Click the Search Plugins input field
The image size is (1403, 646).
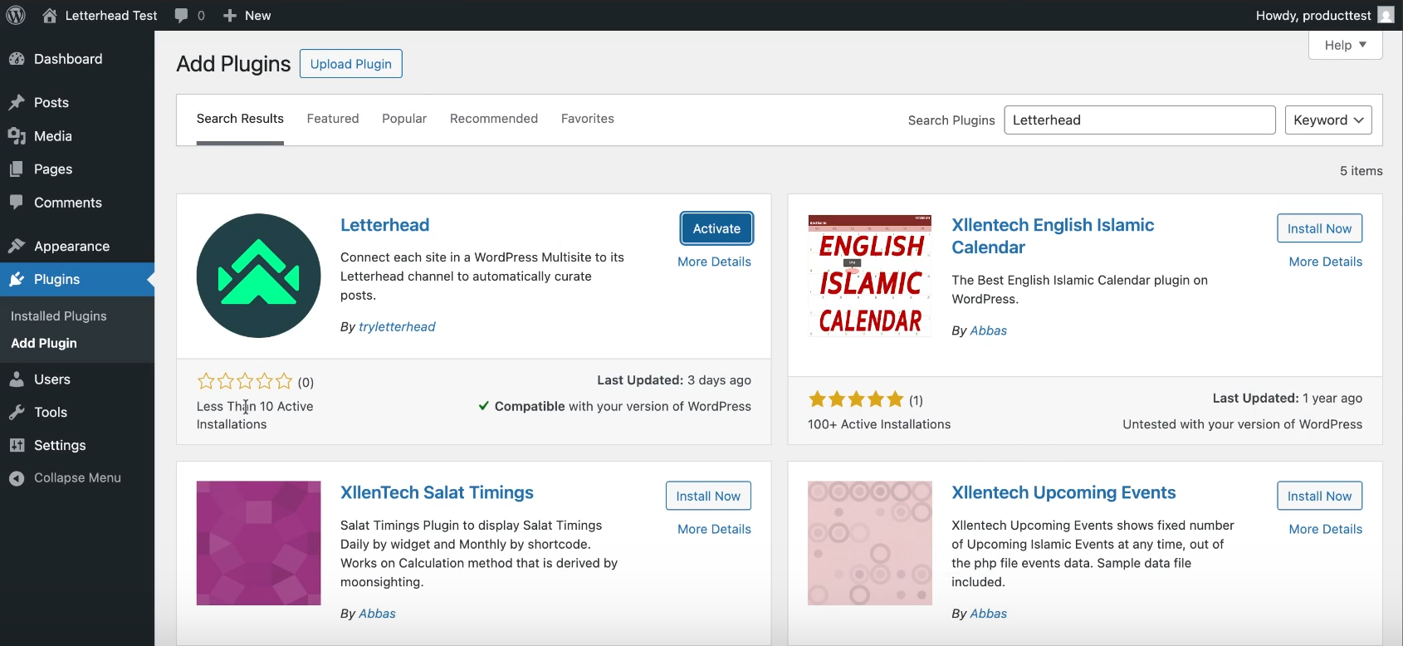coord(1139,120)
